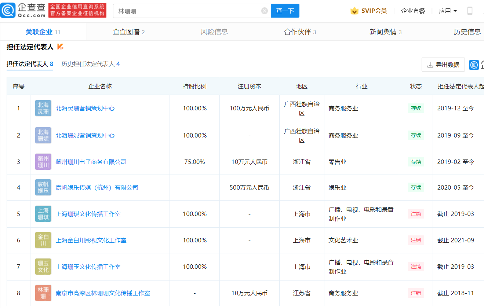Image resolution: width=484 pixels, height=308 pixels.
Task: Open 宸帆娱乐传媒（杭州）有限公司 company link
Action: tap(97, 188)
